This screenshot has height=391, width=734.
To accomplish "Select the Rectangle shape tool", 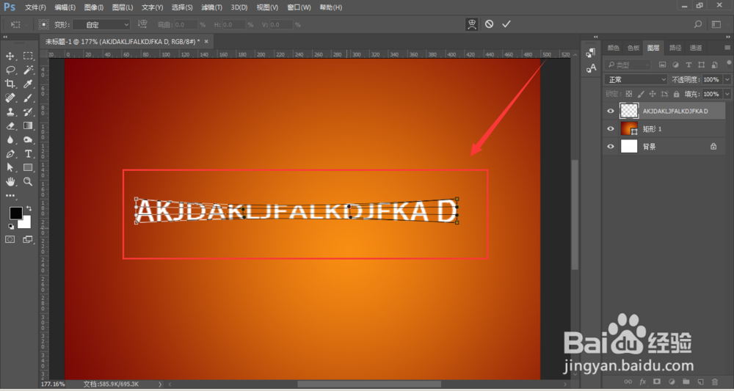I will coord(28,167).
